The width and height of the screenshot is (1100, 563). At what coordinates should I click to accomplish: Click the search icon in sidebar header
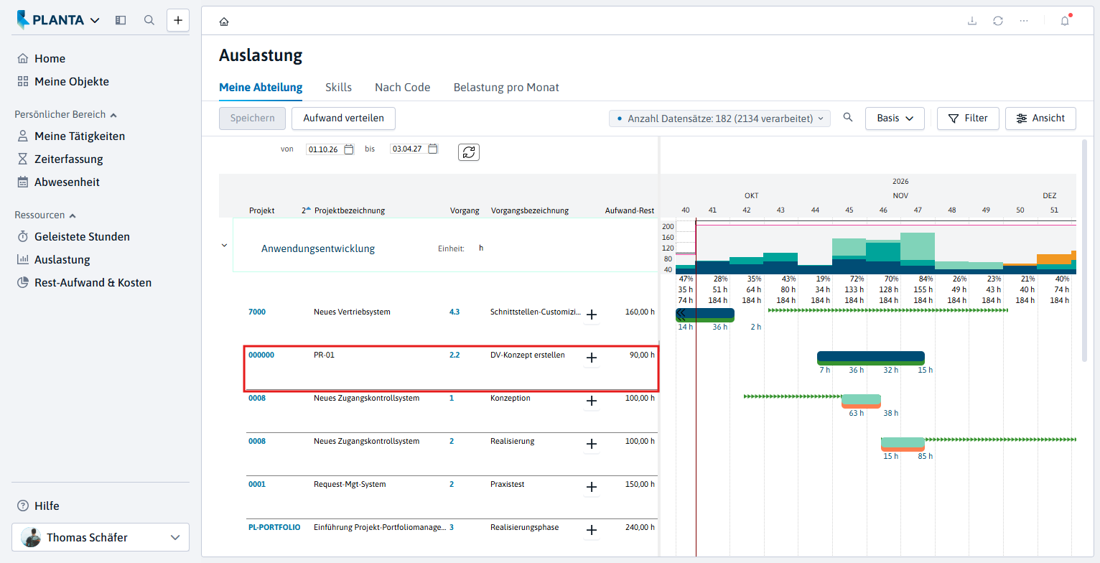click(x=149, y=20)
